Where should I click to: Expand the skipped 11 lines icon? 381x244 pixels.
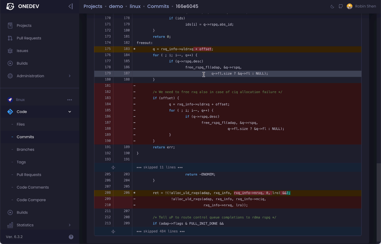(x=113, y=167)
